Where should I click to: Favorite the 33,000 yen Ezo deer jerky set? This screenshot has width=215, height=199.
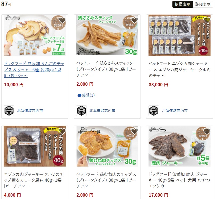[207, 20]
